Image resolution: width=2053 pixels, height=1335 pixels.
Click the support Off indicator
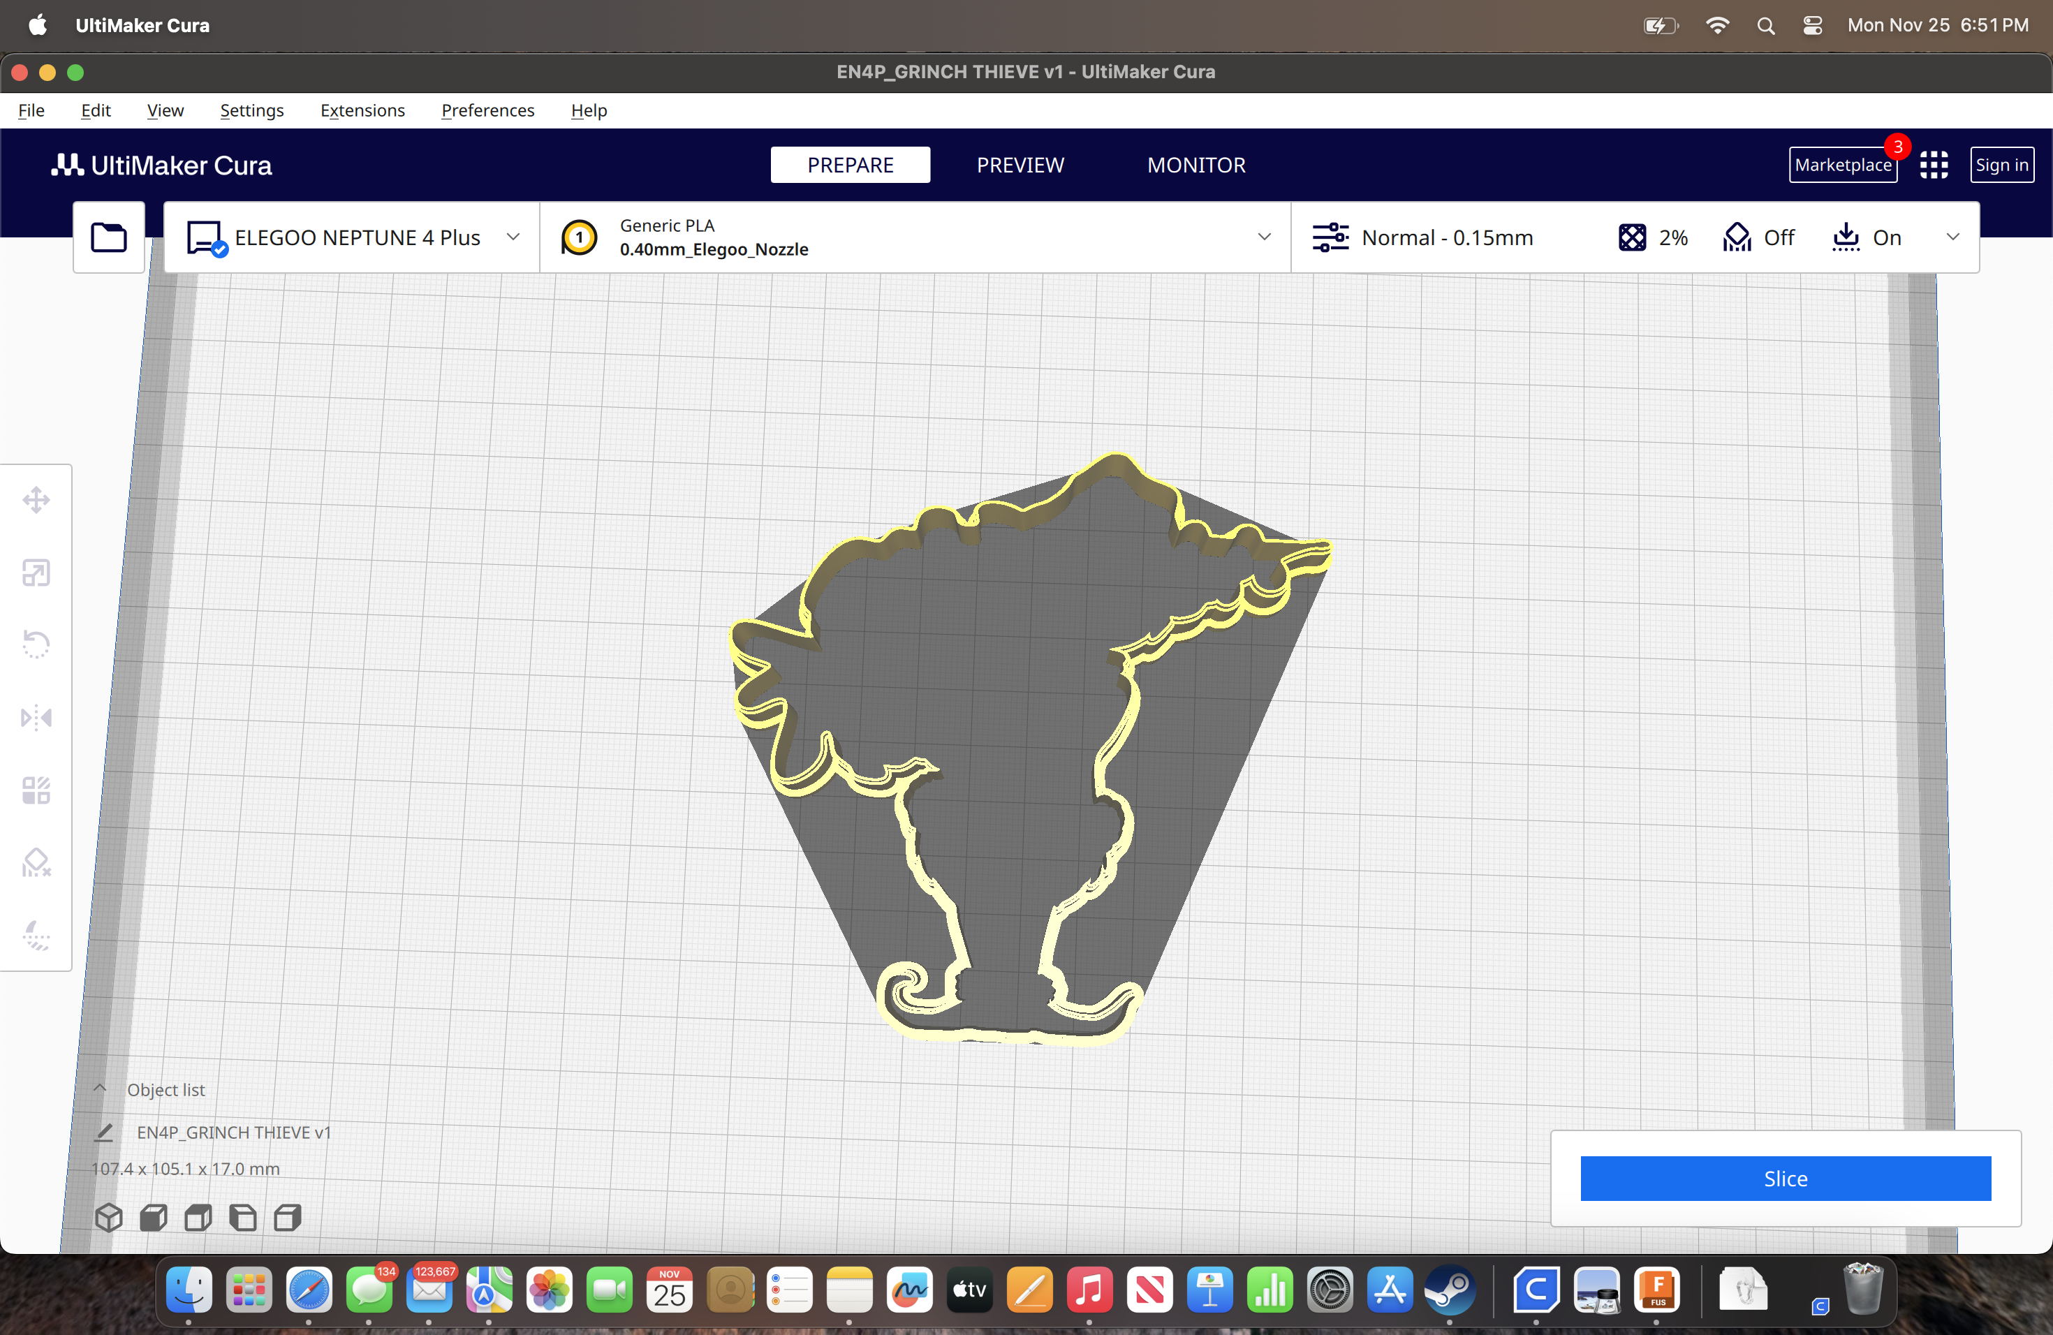coord(1759,237)
